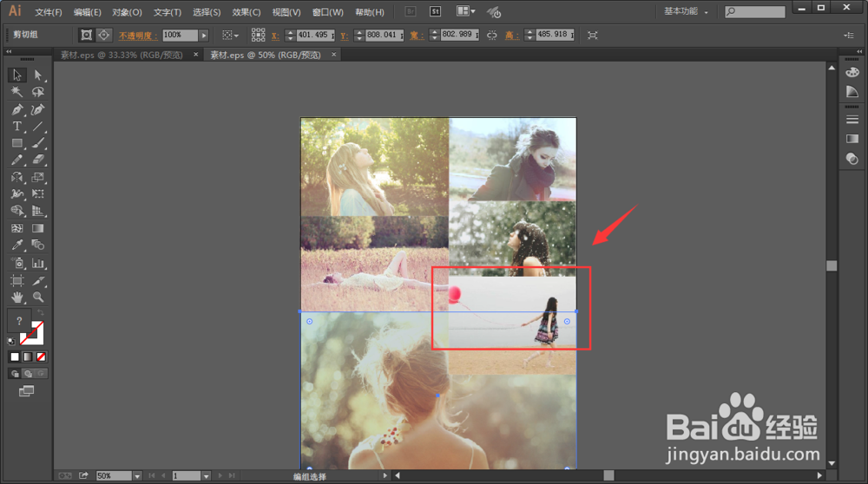Open the arrange documents dropdown
This screenshot has width=868, height=484.
[465, 11]
